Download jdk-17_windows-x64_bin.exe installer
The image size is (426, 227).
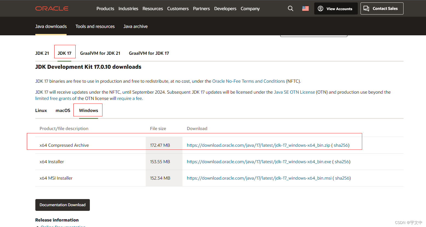[259, 162]
